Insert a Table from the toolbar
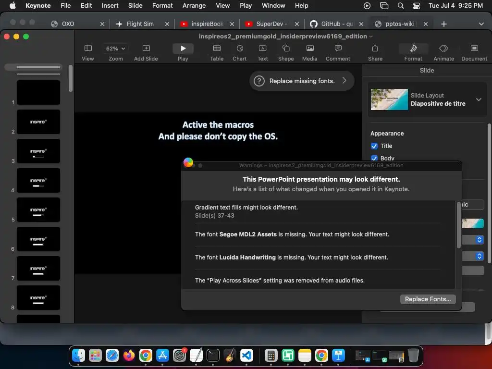This screenshot has height=369, width=492. 217,49
